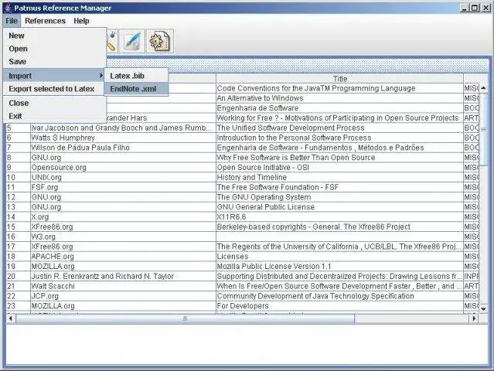Select 'The Regents of the University of California' cell
Image resolution: width=494 pixels, height=371 pixels.
coord(339,247)
